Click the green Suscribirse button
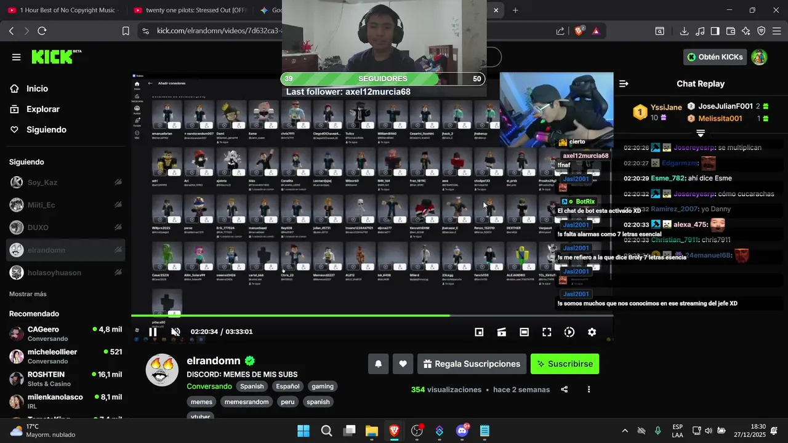788x443 pixels. click(x=565, y=364)
